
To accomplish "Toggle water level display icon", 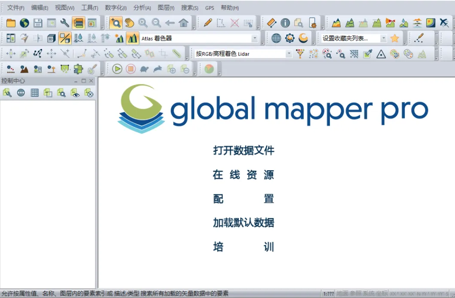I will tap(78, 38).
